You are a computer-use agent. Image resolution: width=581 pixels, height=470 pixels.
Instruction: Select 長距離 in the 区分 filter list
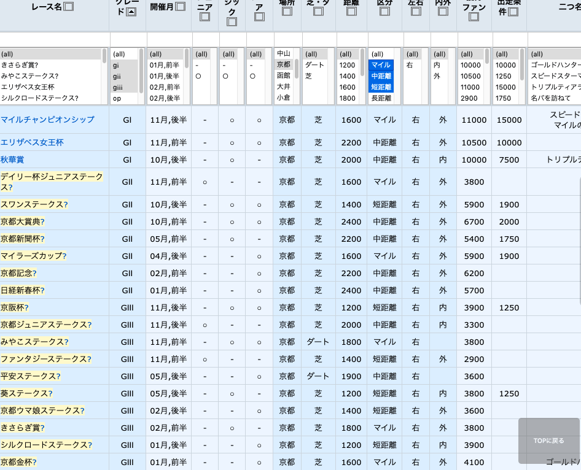coord(382,98)
